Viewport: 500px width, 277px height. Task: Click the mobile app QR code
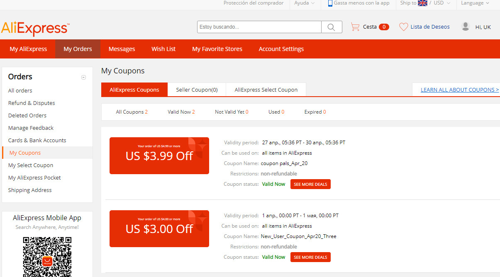[47, 257]
